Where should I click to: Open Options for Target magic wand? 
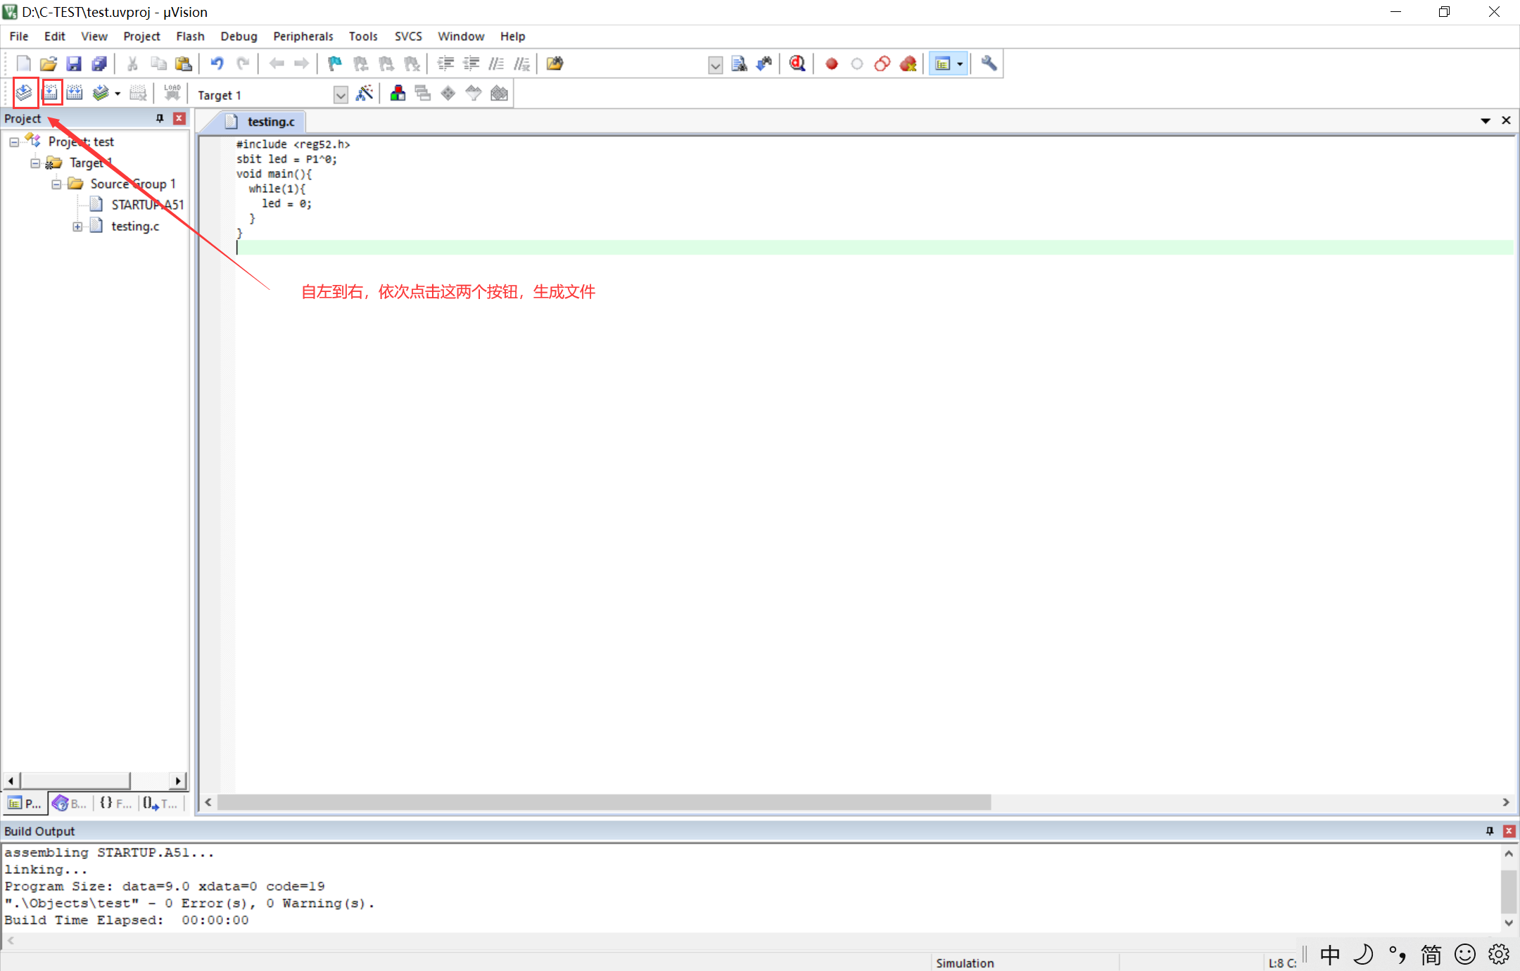[x=365, y=94]
